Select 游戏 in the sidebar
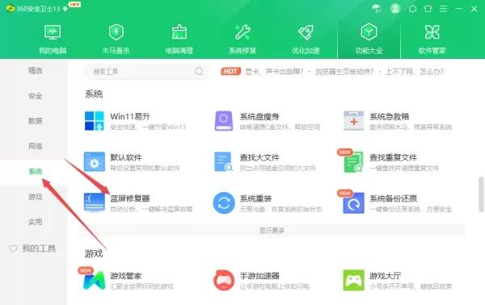Screen dimensions: 485x305 (35, 197)
